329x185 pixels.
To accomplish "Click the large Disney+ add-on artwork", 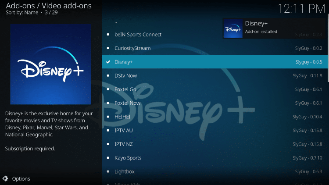I will (50, 64).
